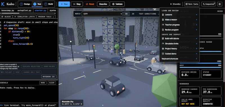Click the Explain Selection button

click(31, 67)
